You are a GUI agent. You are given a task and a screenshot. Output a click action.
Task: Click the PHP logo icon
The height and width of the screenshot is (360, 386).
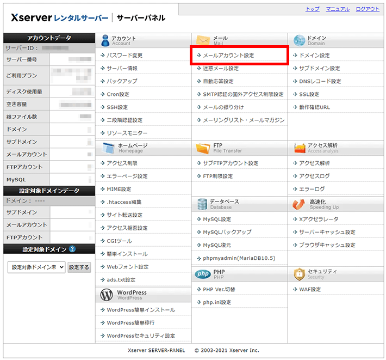[203, 274]
